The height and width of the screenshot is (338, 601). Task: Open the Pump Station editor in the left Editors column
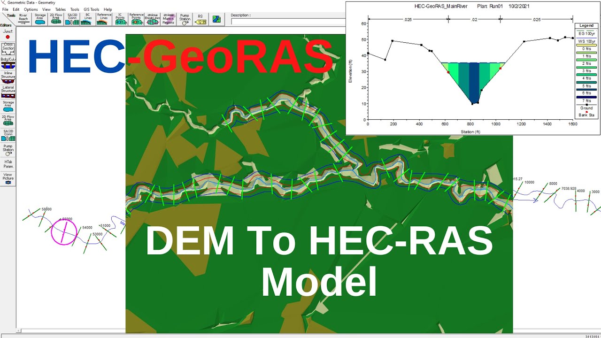(8, 150)
